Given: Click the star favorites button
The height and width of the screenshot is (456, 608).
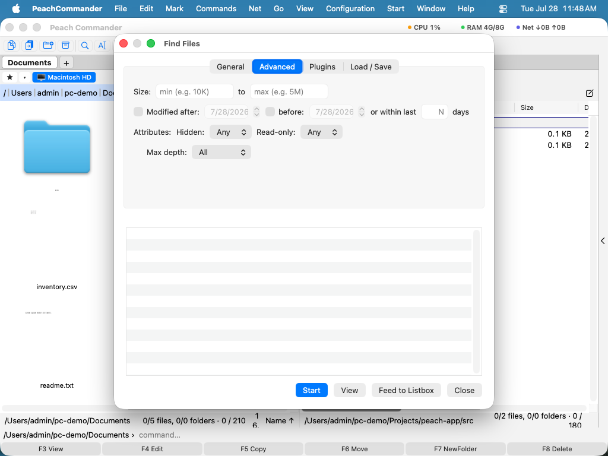Looking at the screenshot, I should click(10, 77).
